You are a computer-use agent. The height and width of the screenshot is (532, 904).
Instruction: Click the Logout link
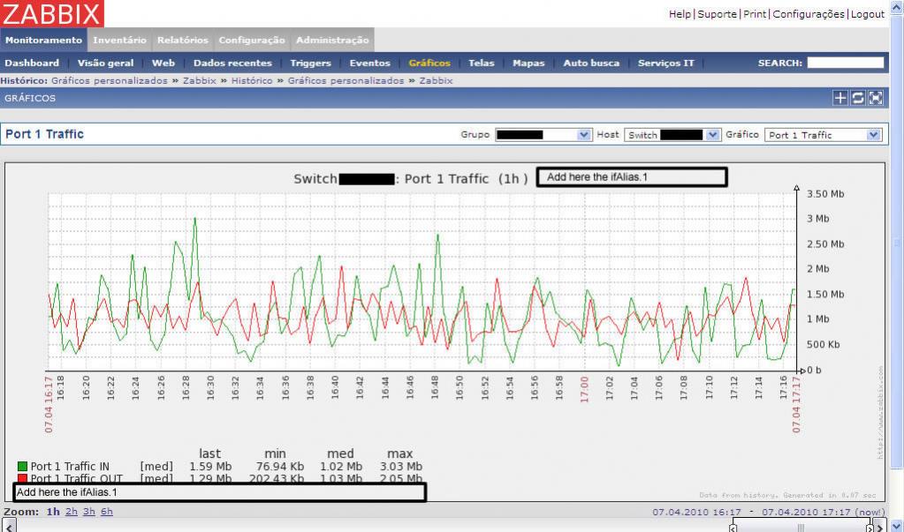coord(867,14)
